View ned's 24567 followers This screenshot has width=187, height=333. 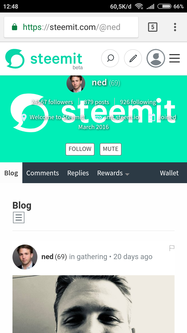(52, 102)
